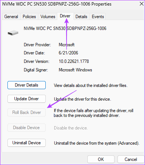Go to the Details tab
The height and width of the screenshot is (165, 145).
point(81,17)
